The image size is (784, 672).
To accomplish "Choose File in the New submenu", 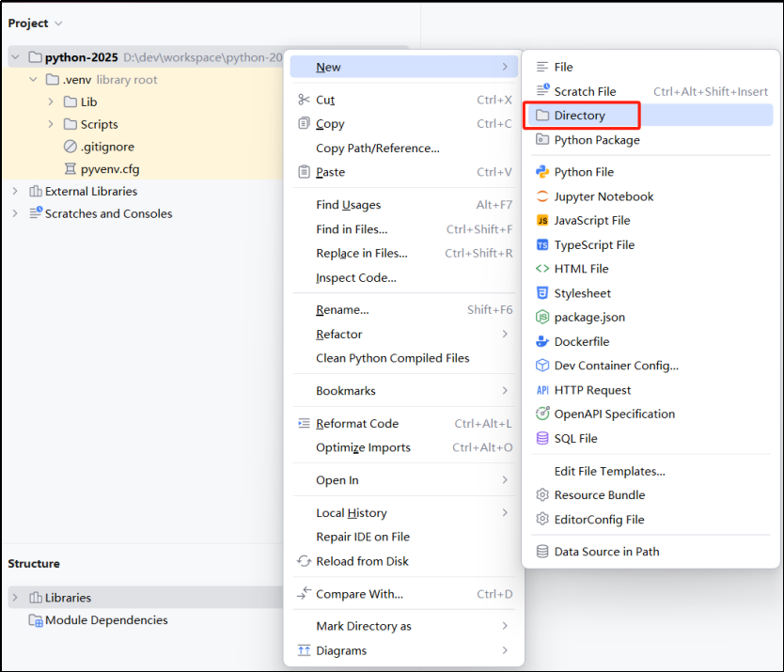I will (650, 67).
